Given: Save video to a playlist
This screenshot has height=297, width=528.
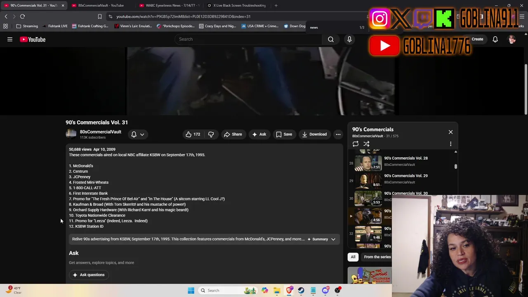Looking at the screenshot, I should pyautogui.click(x=284, y=134).
